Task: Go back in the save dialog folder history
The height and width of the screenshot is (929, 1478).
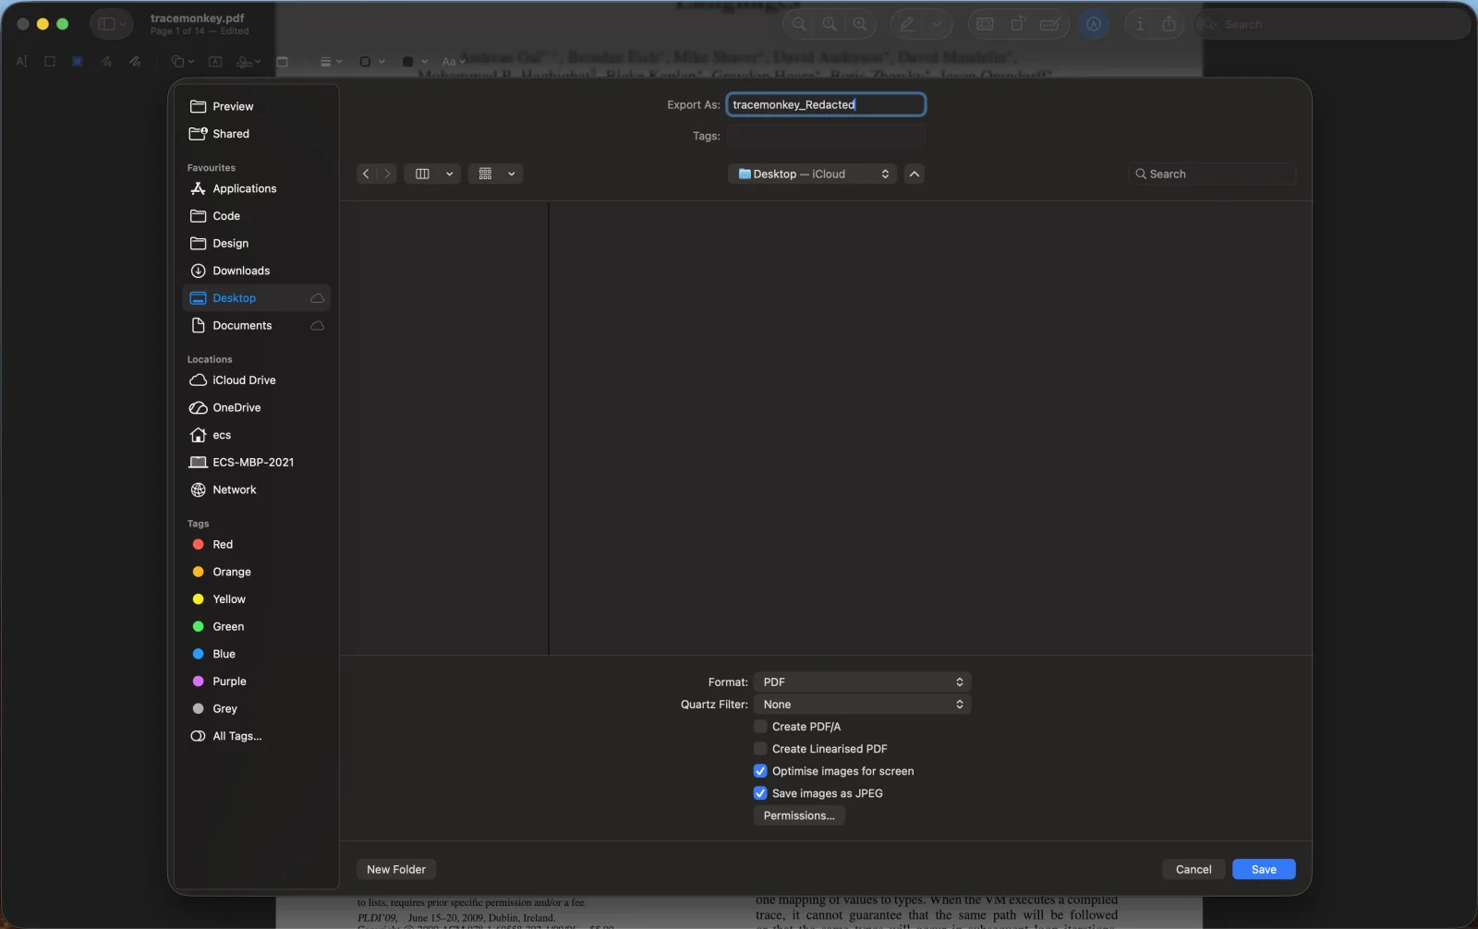Action: pyautogui.click(x=366, y=174)
